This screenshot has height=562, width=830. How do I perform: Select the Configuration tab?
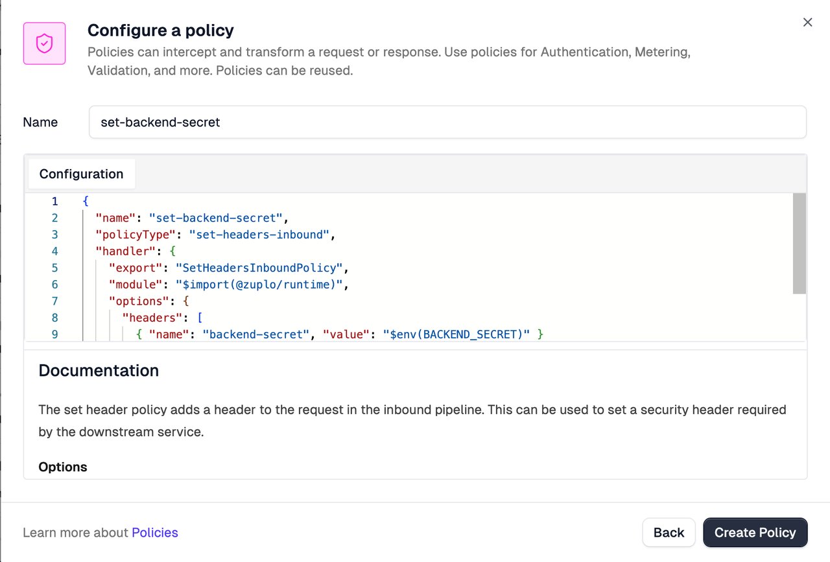pos(81,174)
